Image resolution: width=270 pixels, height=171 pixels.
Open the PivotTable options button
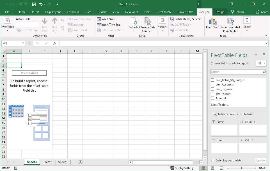coord(7,24)
